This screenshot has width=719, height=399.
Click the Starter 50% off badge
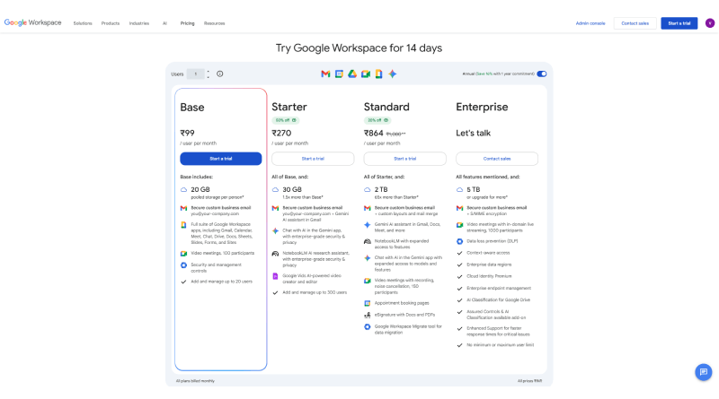pos(285,120)
